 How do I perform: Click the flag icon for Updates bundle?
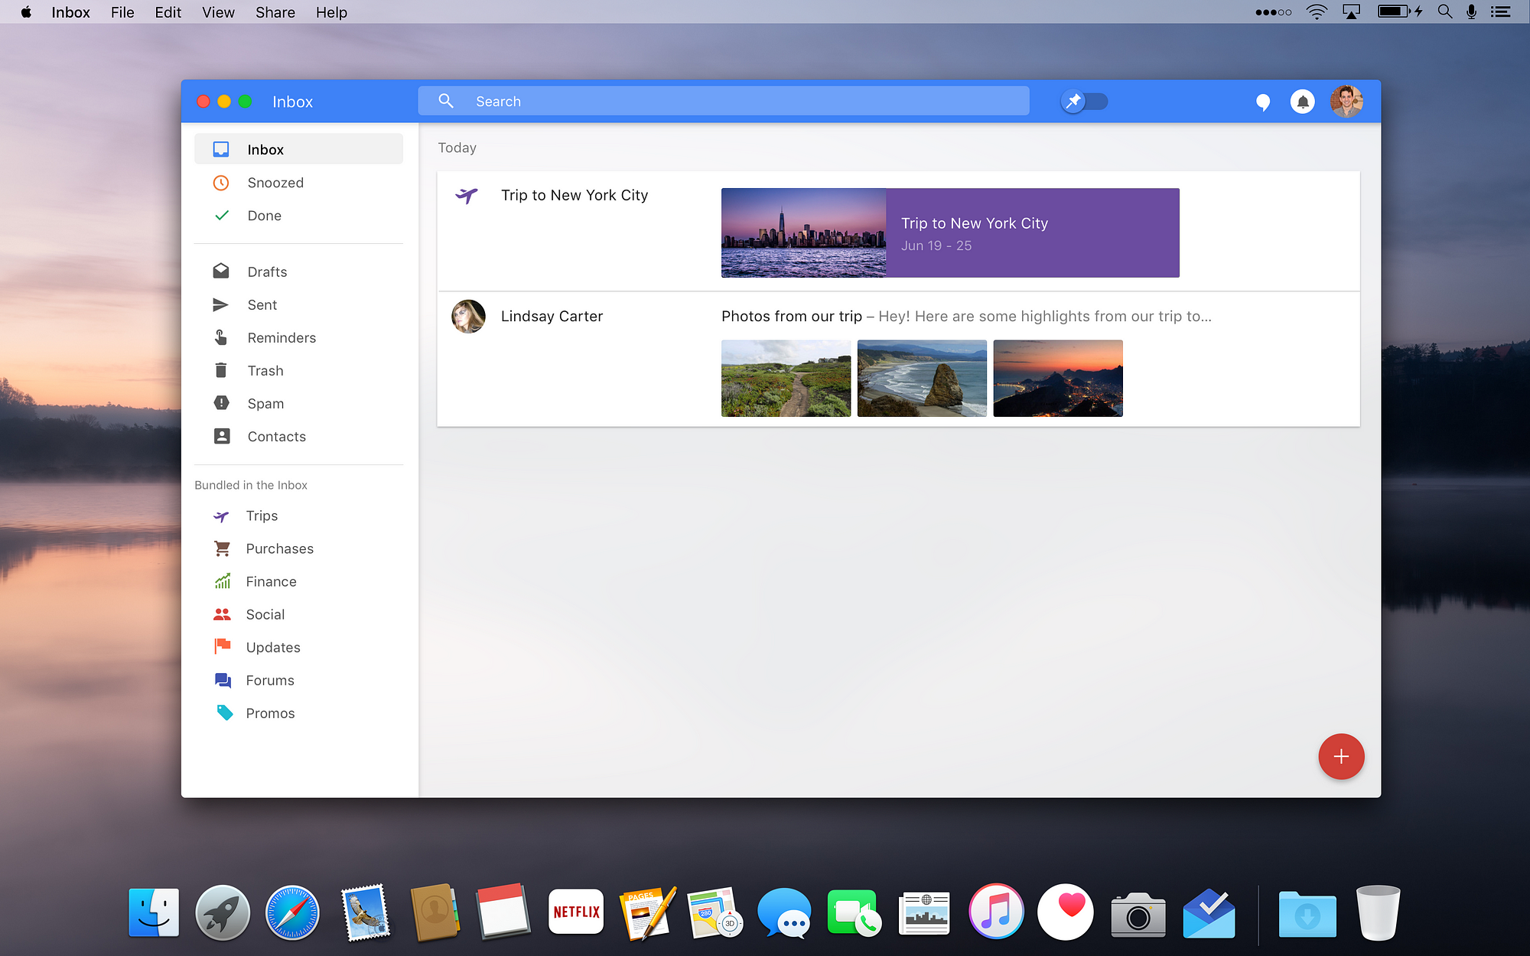point(220,648)
